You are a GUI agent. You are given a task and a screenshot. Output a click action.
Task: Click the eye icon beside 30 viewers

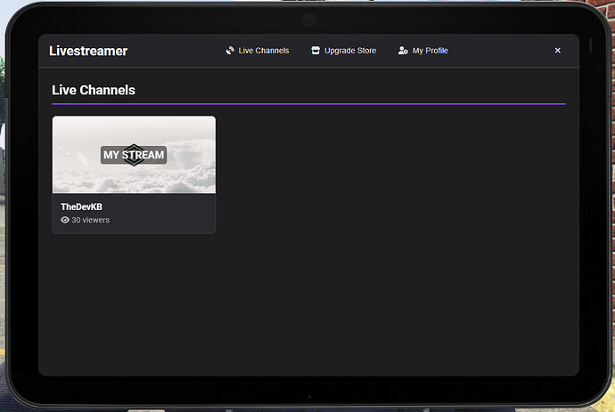65,220
